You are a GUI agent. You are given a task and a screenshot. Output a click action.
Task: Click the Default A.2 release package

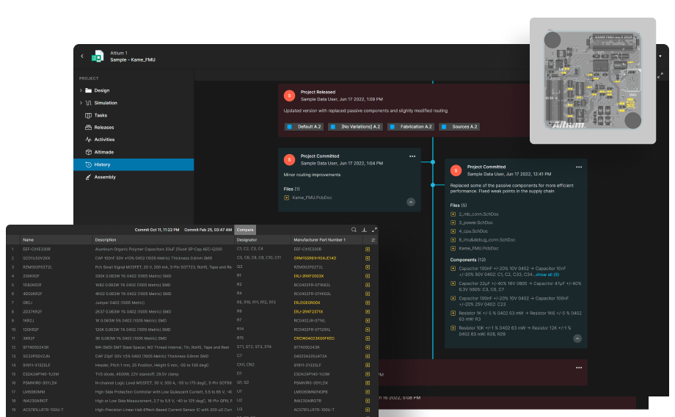[304, 127]
